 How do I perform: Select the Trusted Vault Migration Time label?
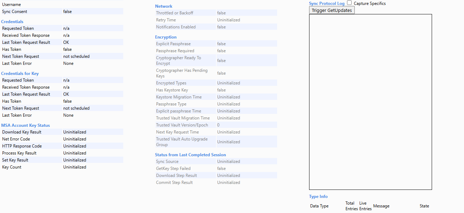click(x=183, y=118)
